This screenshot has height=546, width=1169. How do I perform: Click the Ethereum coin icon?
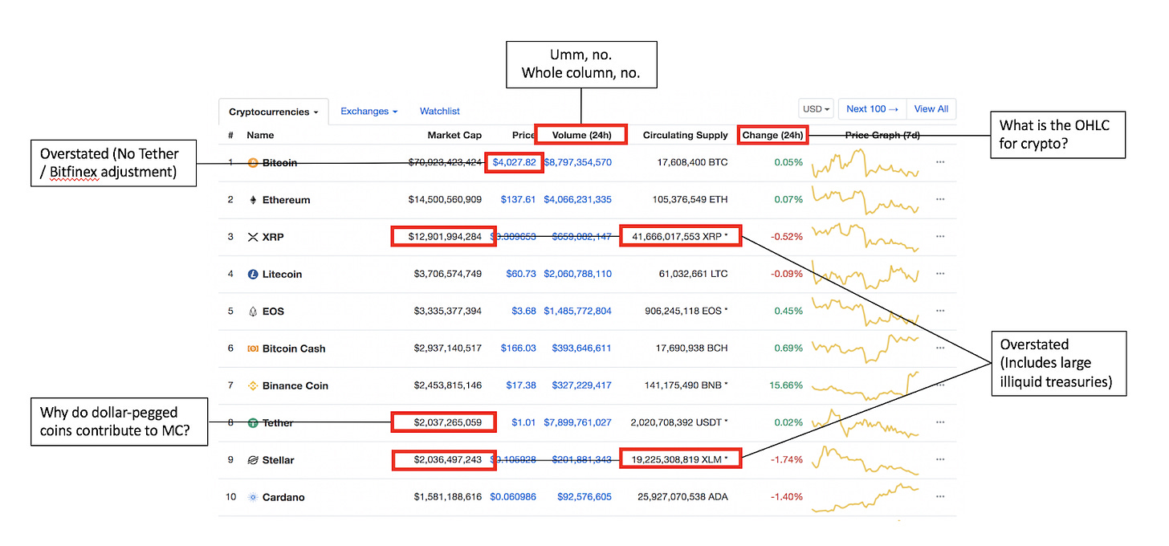pos(253,200)
